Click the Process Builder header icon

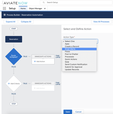[5, 15]
